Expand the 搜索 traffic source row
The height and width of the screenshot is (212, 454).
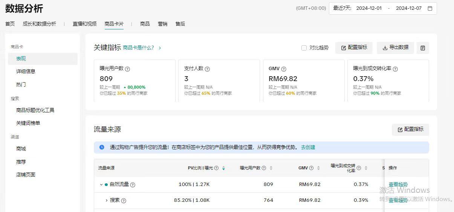pyautogui.click(x=107, y=200)
